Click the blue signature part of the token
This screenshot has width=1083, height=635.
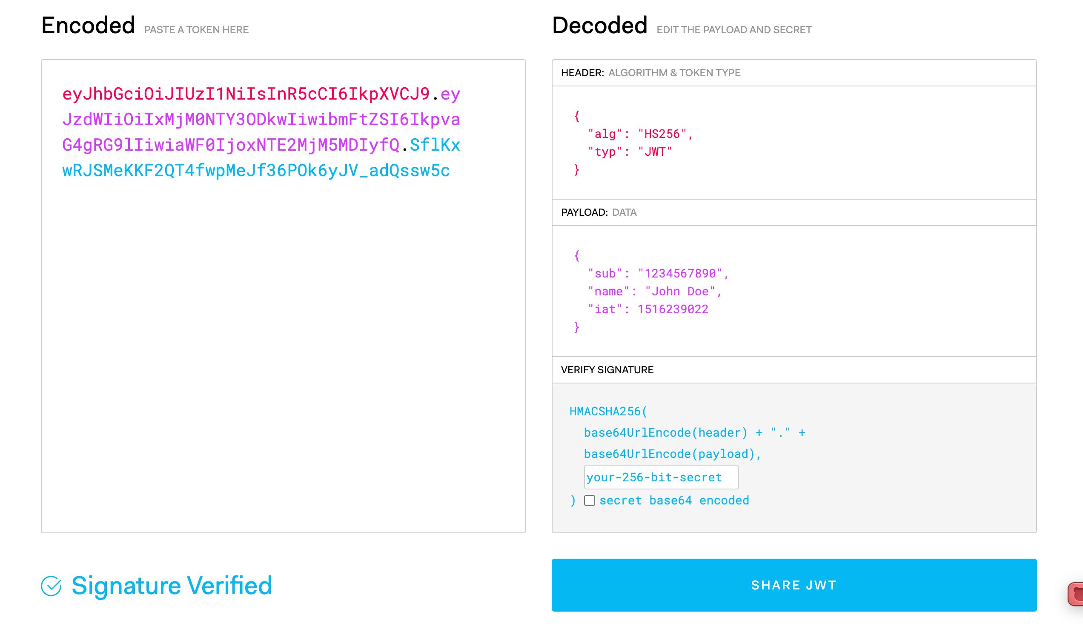pos(256,171)
